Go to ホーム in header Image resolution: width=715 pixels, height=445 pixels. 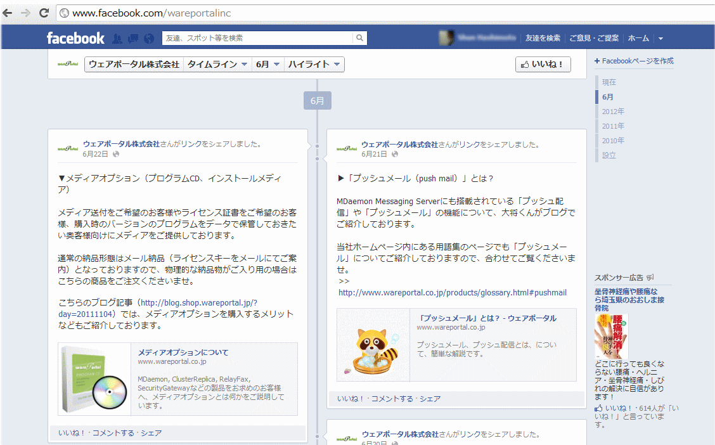click(x=638, y=38)
